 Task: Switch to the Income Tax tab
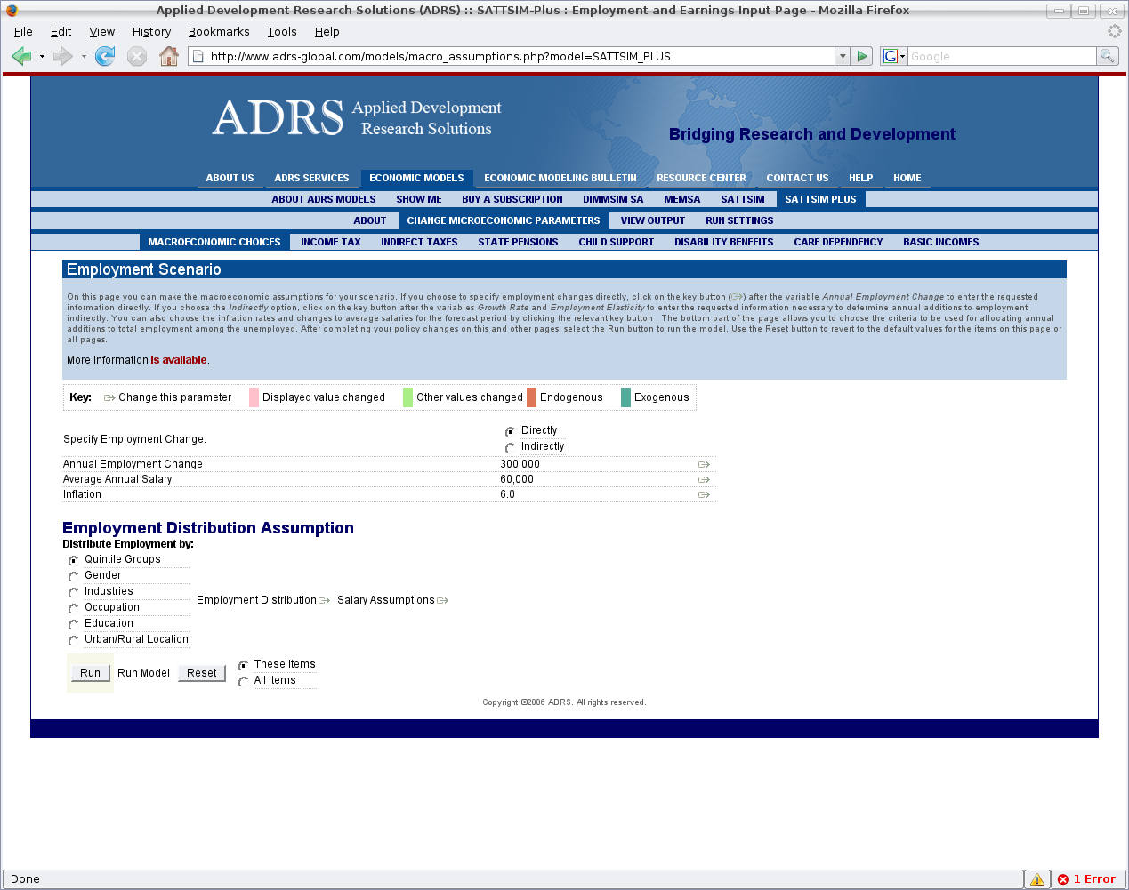330,242
